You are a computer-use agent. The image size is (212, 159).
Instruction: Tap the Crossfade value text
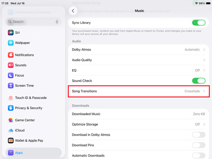coord(192,91)
